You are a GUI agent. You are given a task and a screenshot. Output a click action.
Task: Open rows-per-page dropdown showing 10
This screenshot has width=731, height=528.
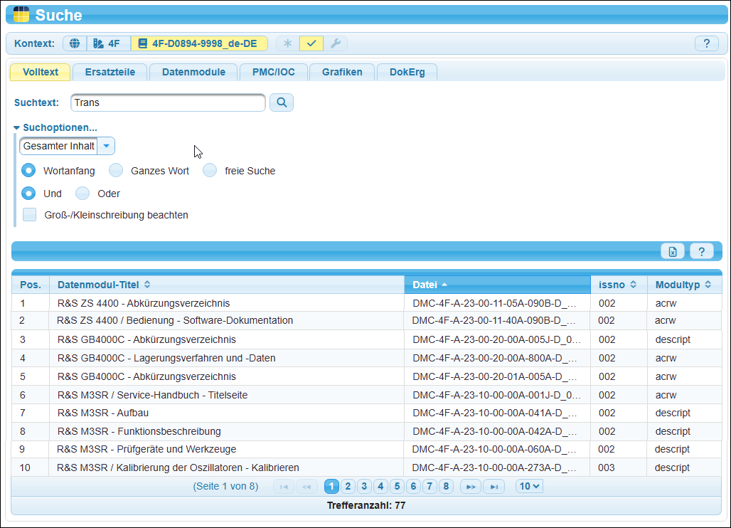point(529,487)
